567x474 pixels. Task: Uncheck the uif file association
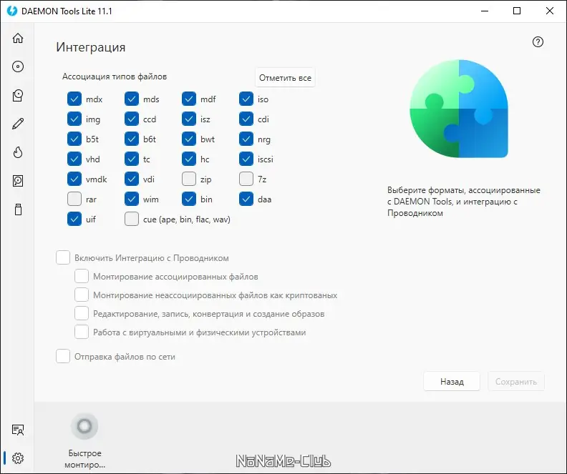pyautogui.click(x=74, y=219)
